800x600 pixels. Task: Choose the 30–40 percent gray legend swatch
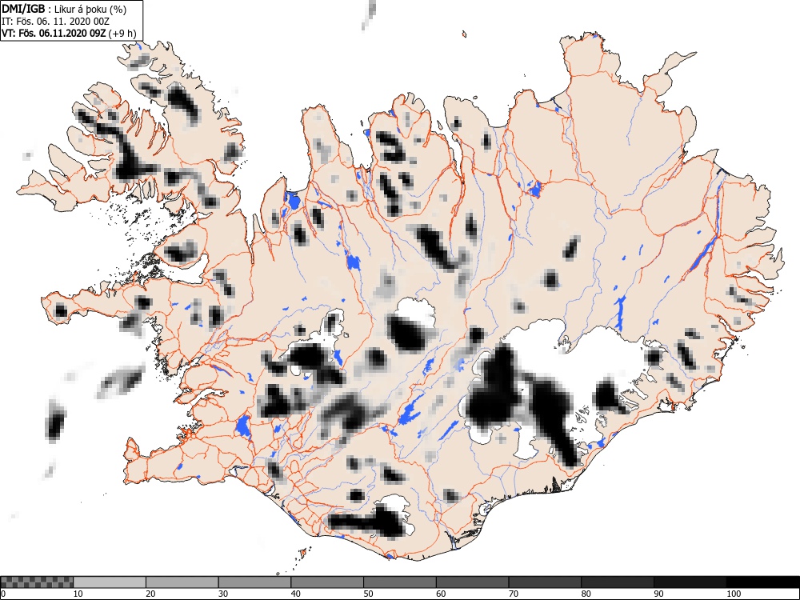tap(254, 582)
